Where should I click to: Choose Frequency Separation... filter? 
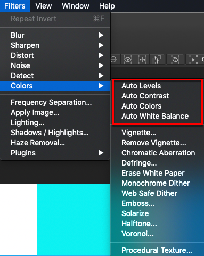pyautogui.click(x=51, y=102)
